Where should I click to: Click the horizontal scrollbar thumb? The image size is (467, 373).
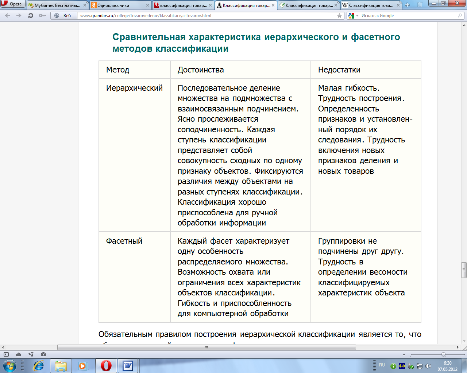pos(207,348)
